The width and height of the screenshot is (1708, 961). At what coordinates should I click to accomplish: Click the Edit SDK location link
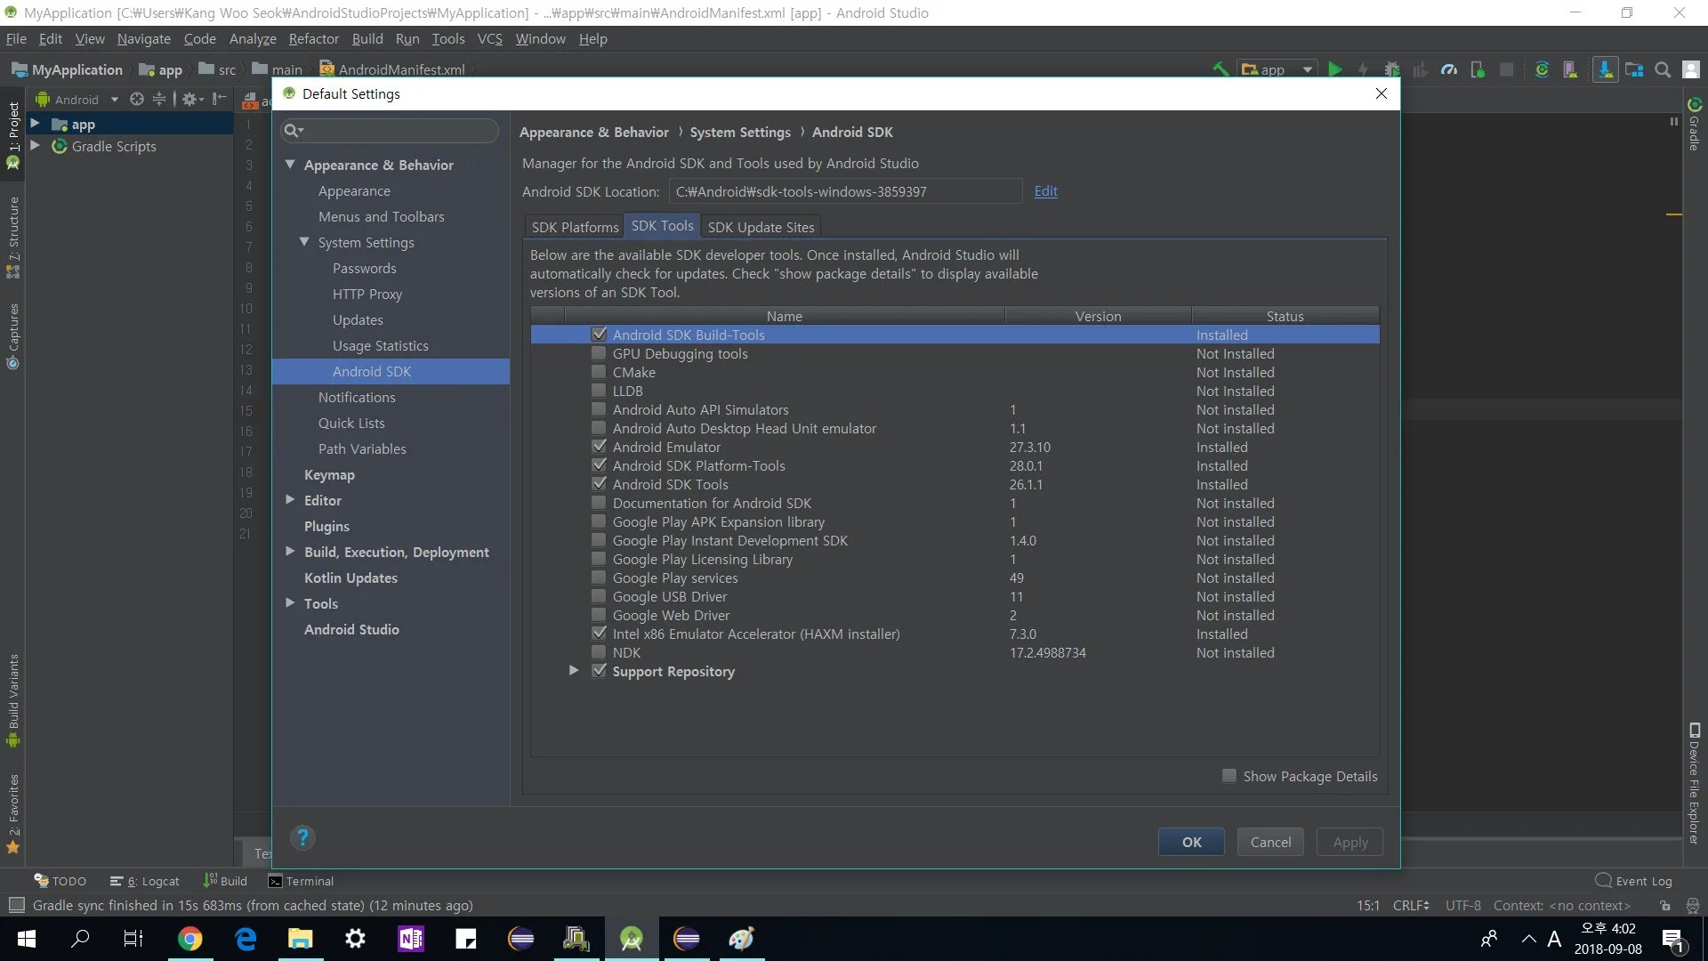1045,191
